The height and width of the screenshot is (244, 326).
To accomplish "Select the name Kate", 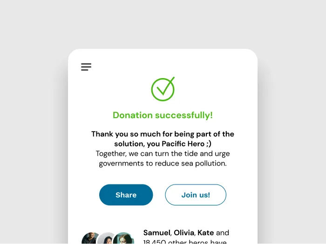I will (206, 232).
